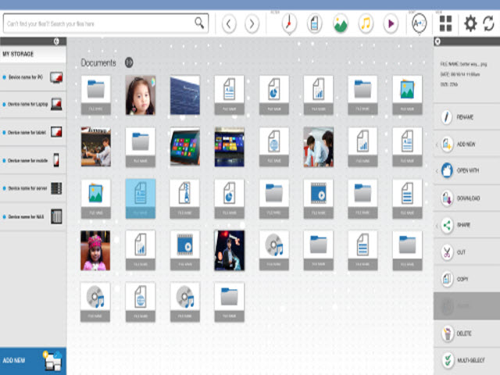The height and width of the screenshot is (375, 500).
Task: Click the refresh sync icon
Action: tap(489, 23)
